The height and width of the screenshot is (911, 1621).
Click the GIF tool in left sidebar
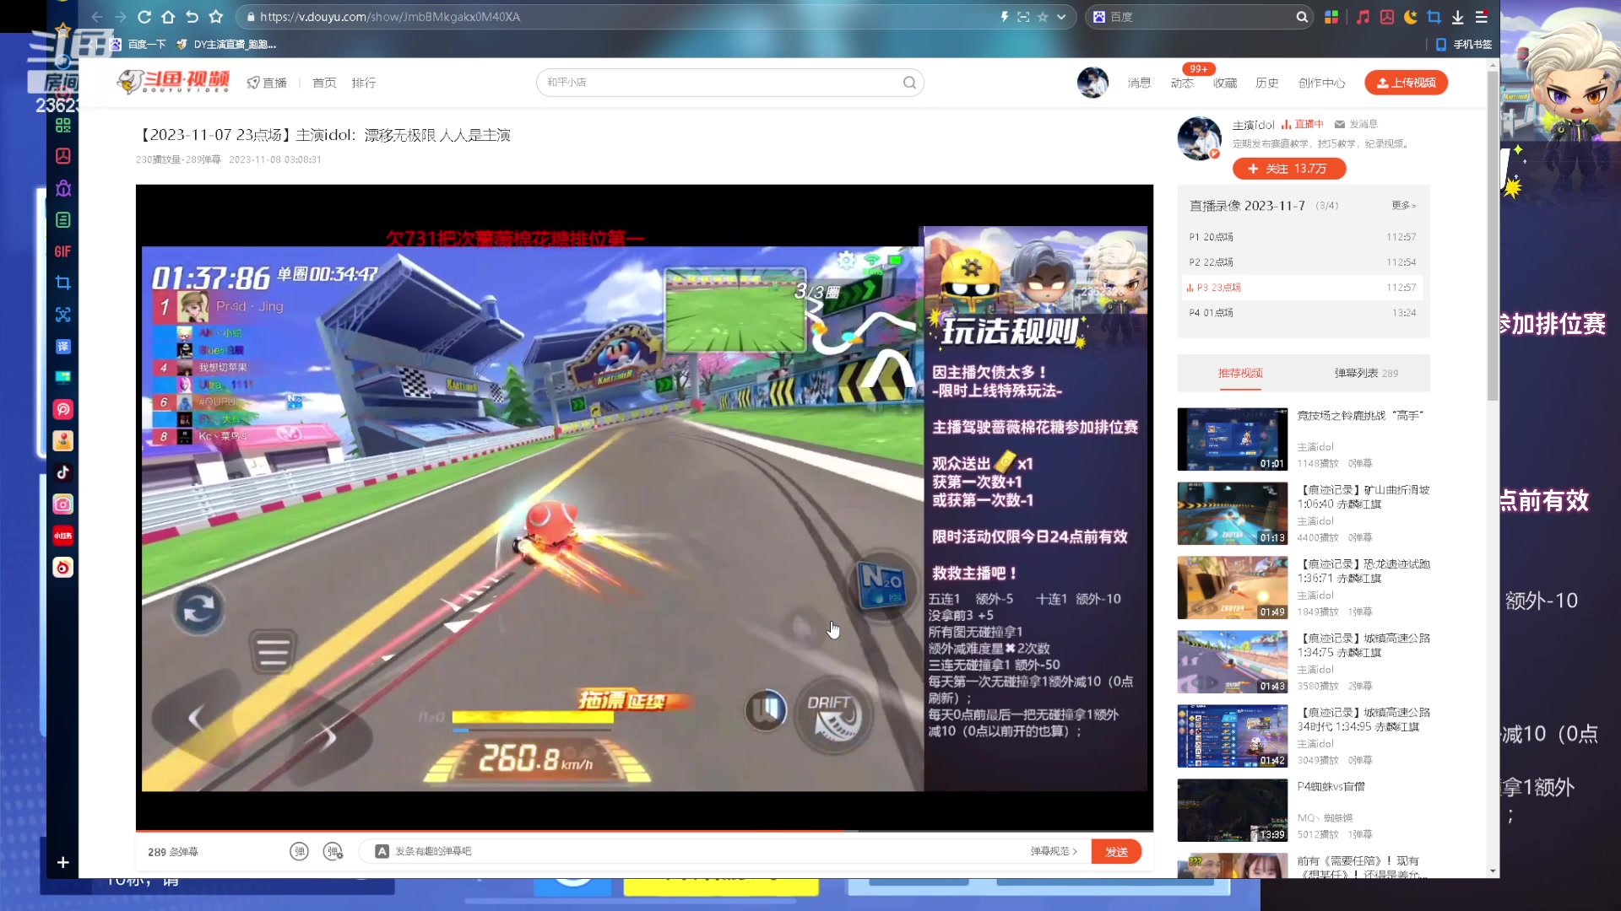pyautogui.click(x=62, y=251)
